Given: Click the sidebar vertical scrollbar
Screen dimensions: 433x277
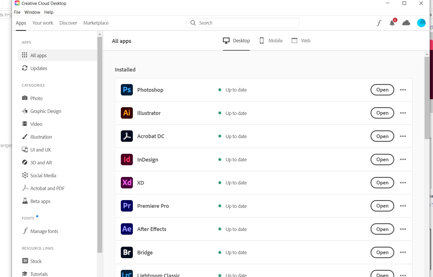Looking at the screenshot, I should coord(100,145).
